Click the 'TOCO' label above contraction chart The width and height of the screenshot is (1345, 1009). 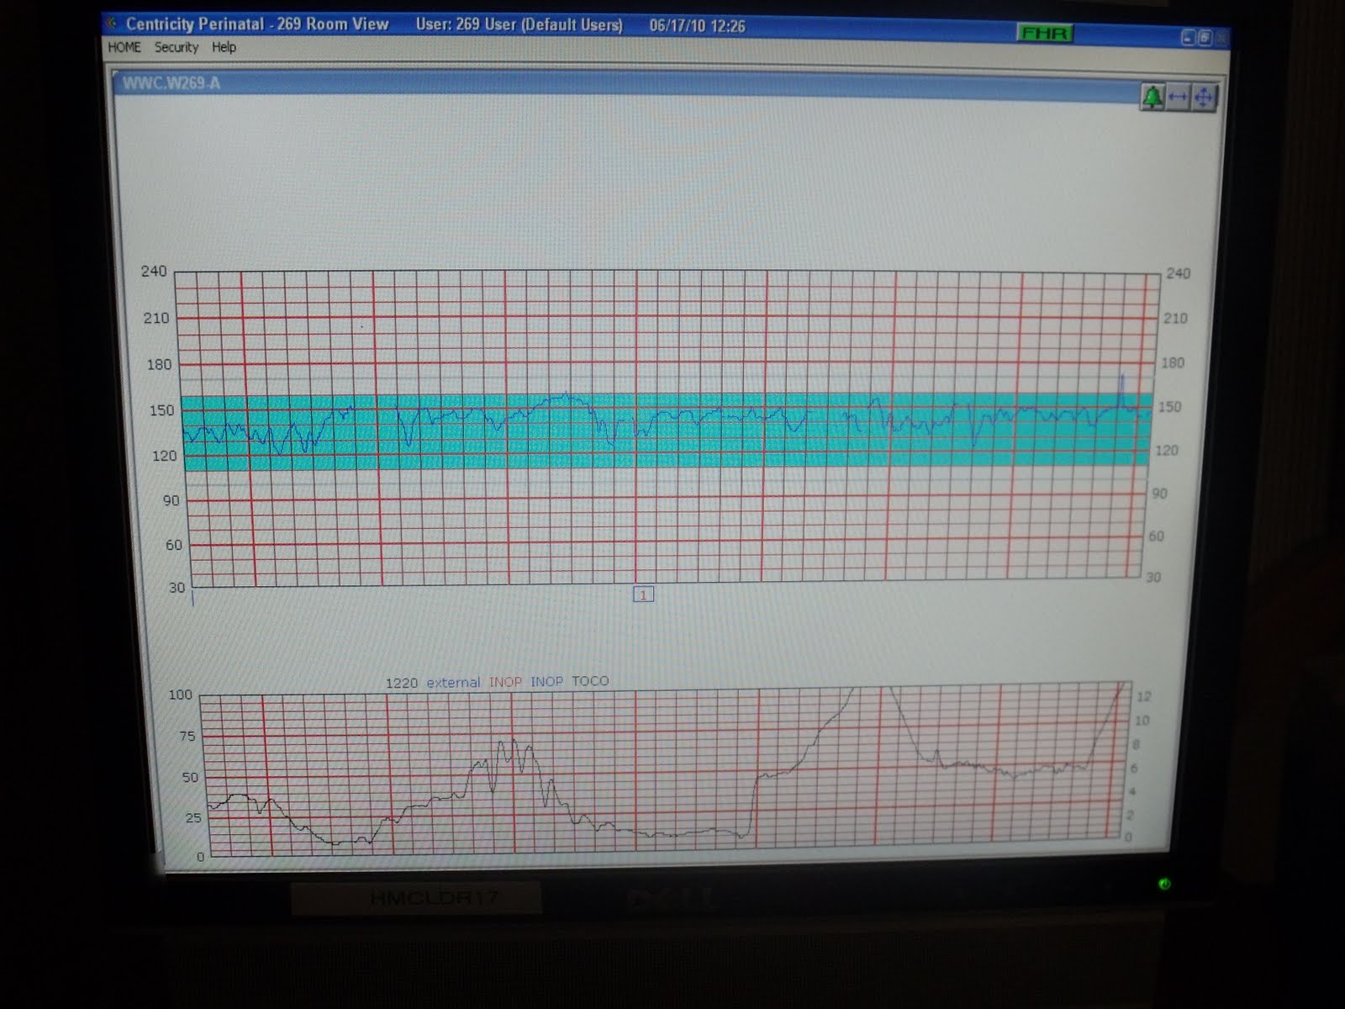coord(590,681)
